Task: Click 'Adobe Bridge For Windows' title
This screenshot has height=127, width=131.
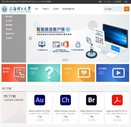Action: (91, 111)
